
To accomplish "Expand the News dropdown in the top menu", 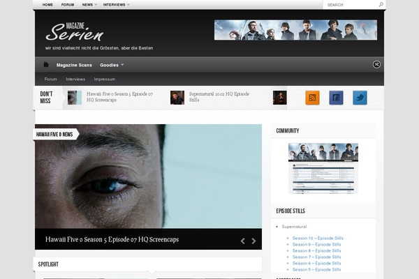I will coord(89,5).
